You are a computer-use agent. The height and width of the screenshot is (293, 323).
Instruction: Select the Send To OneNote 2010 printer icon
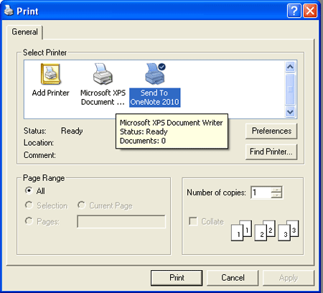click(155, 74)
